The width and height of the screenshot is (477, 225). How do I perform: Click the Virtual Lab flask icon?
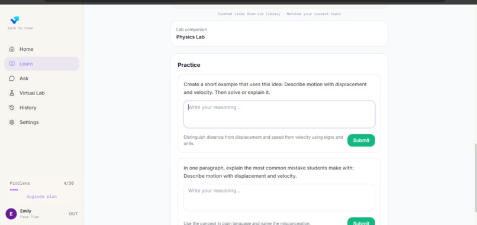pos(12,93)
